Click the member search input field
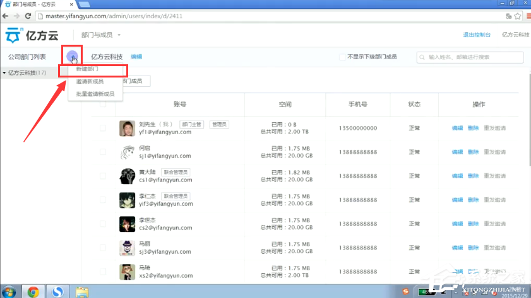This screenshot has height=298, width=531. [474, 57]
